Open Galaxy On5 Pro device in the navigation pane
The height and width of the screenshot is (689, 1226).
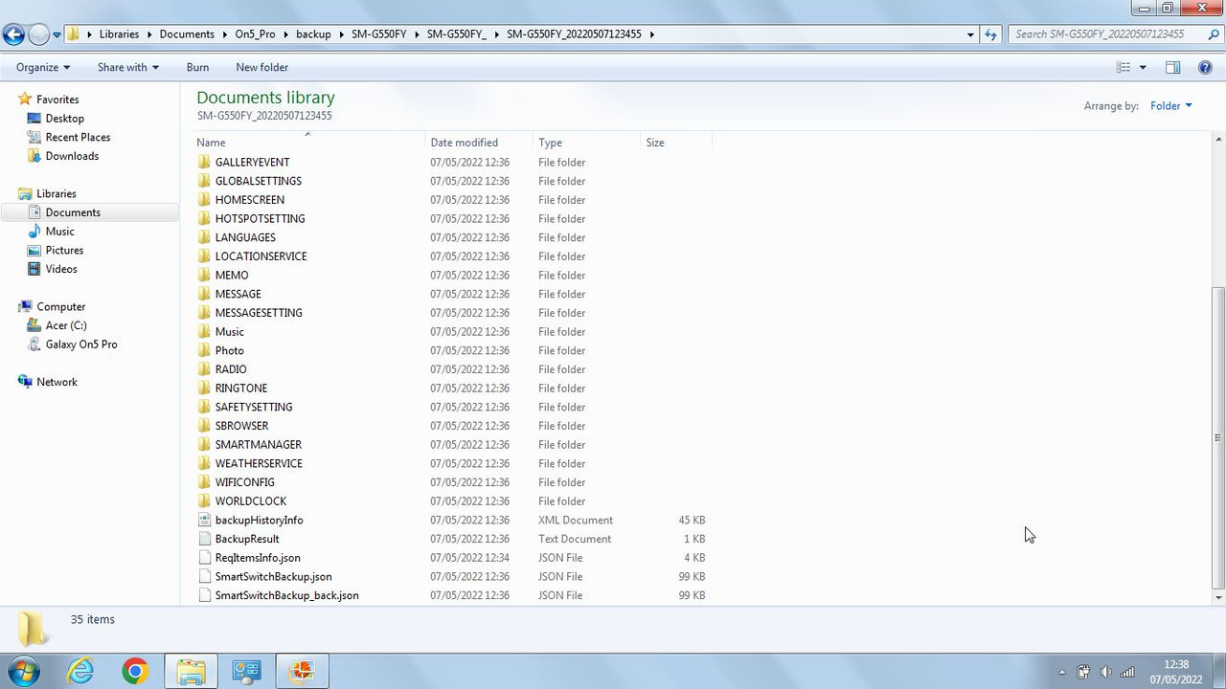(x=81, y=344)
